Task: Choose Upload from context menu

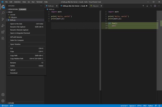Action: coord(27,70)
